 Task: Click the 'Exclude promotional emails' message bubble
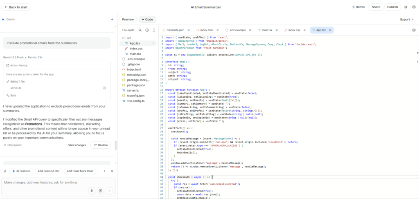click(56, 43)
